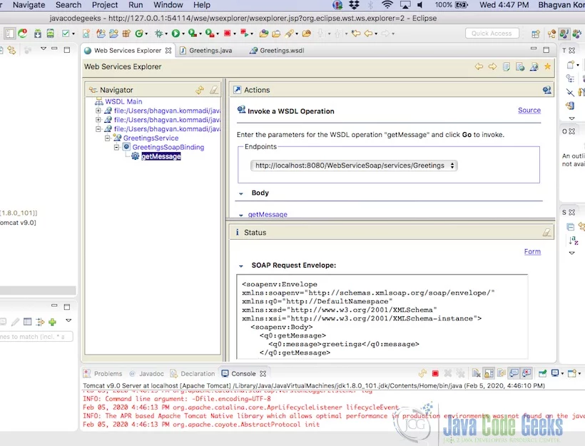Collapse the GreetingsSoapBinding tree node
585x446 pixels.
[116, 147]
